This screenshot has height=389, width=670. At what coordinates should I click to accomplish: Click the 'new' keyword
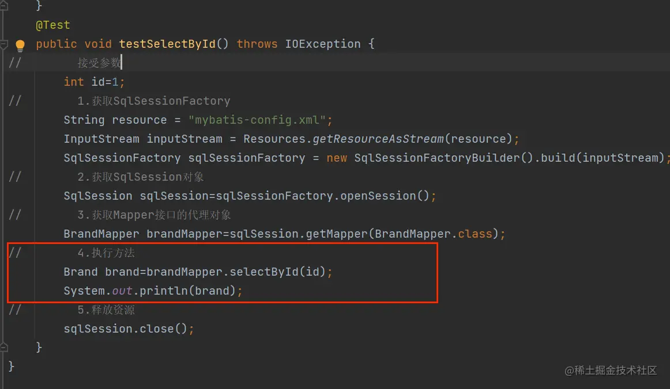point(337,158)
